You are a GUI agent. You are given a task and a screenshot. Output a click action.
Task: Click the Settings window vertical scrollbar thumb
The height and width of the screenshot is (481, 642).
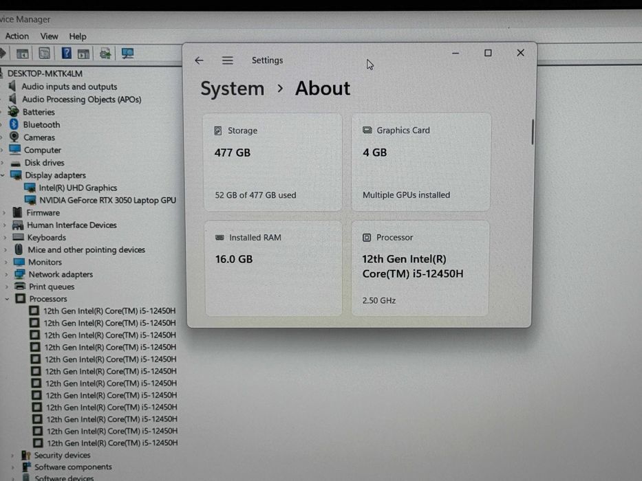[x=533, y=132]
